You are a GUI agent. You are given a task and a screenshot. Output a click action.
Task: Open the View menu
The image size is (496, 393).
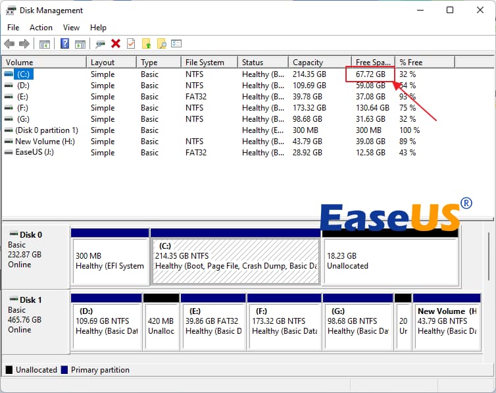pos(71,28)
